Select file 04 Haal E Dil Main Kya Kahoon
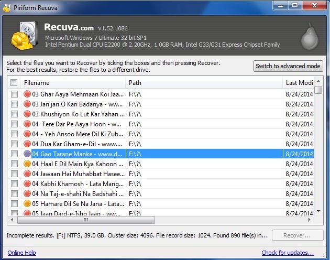330x260 pixels. (78, 164)
